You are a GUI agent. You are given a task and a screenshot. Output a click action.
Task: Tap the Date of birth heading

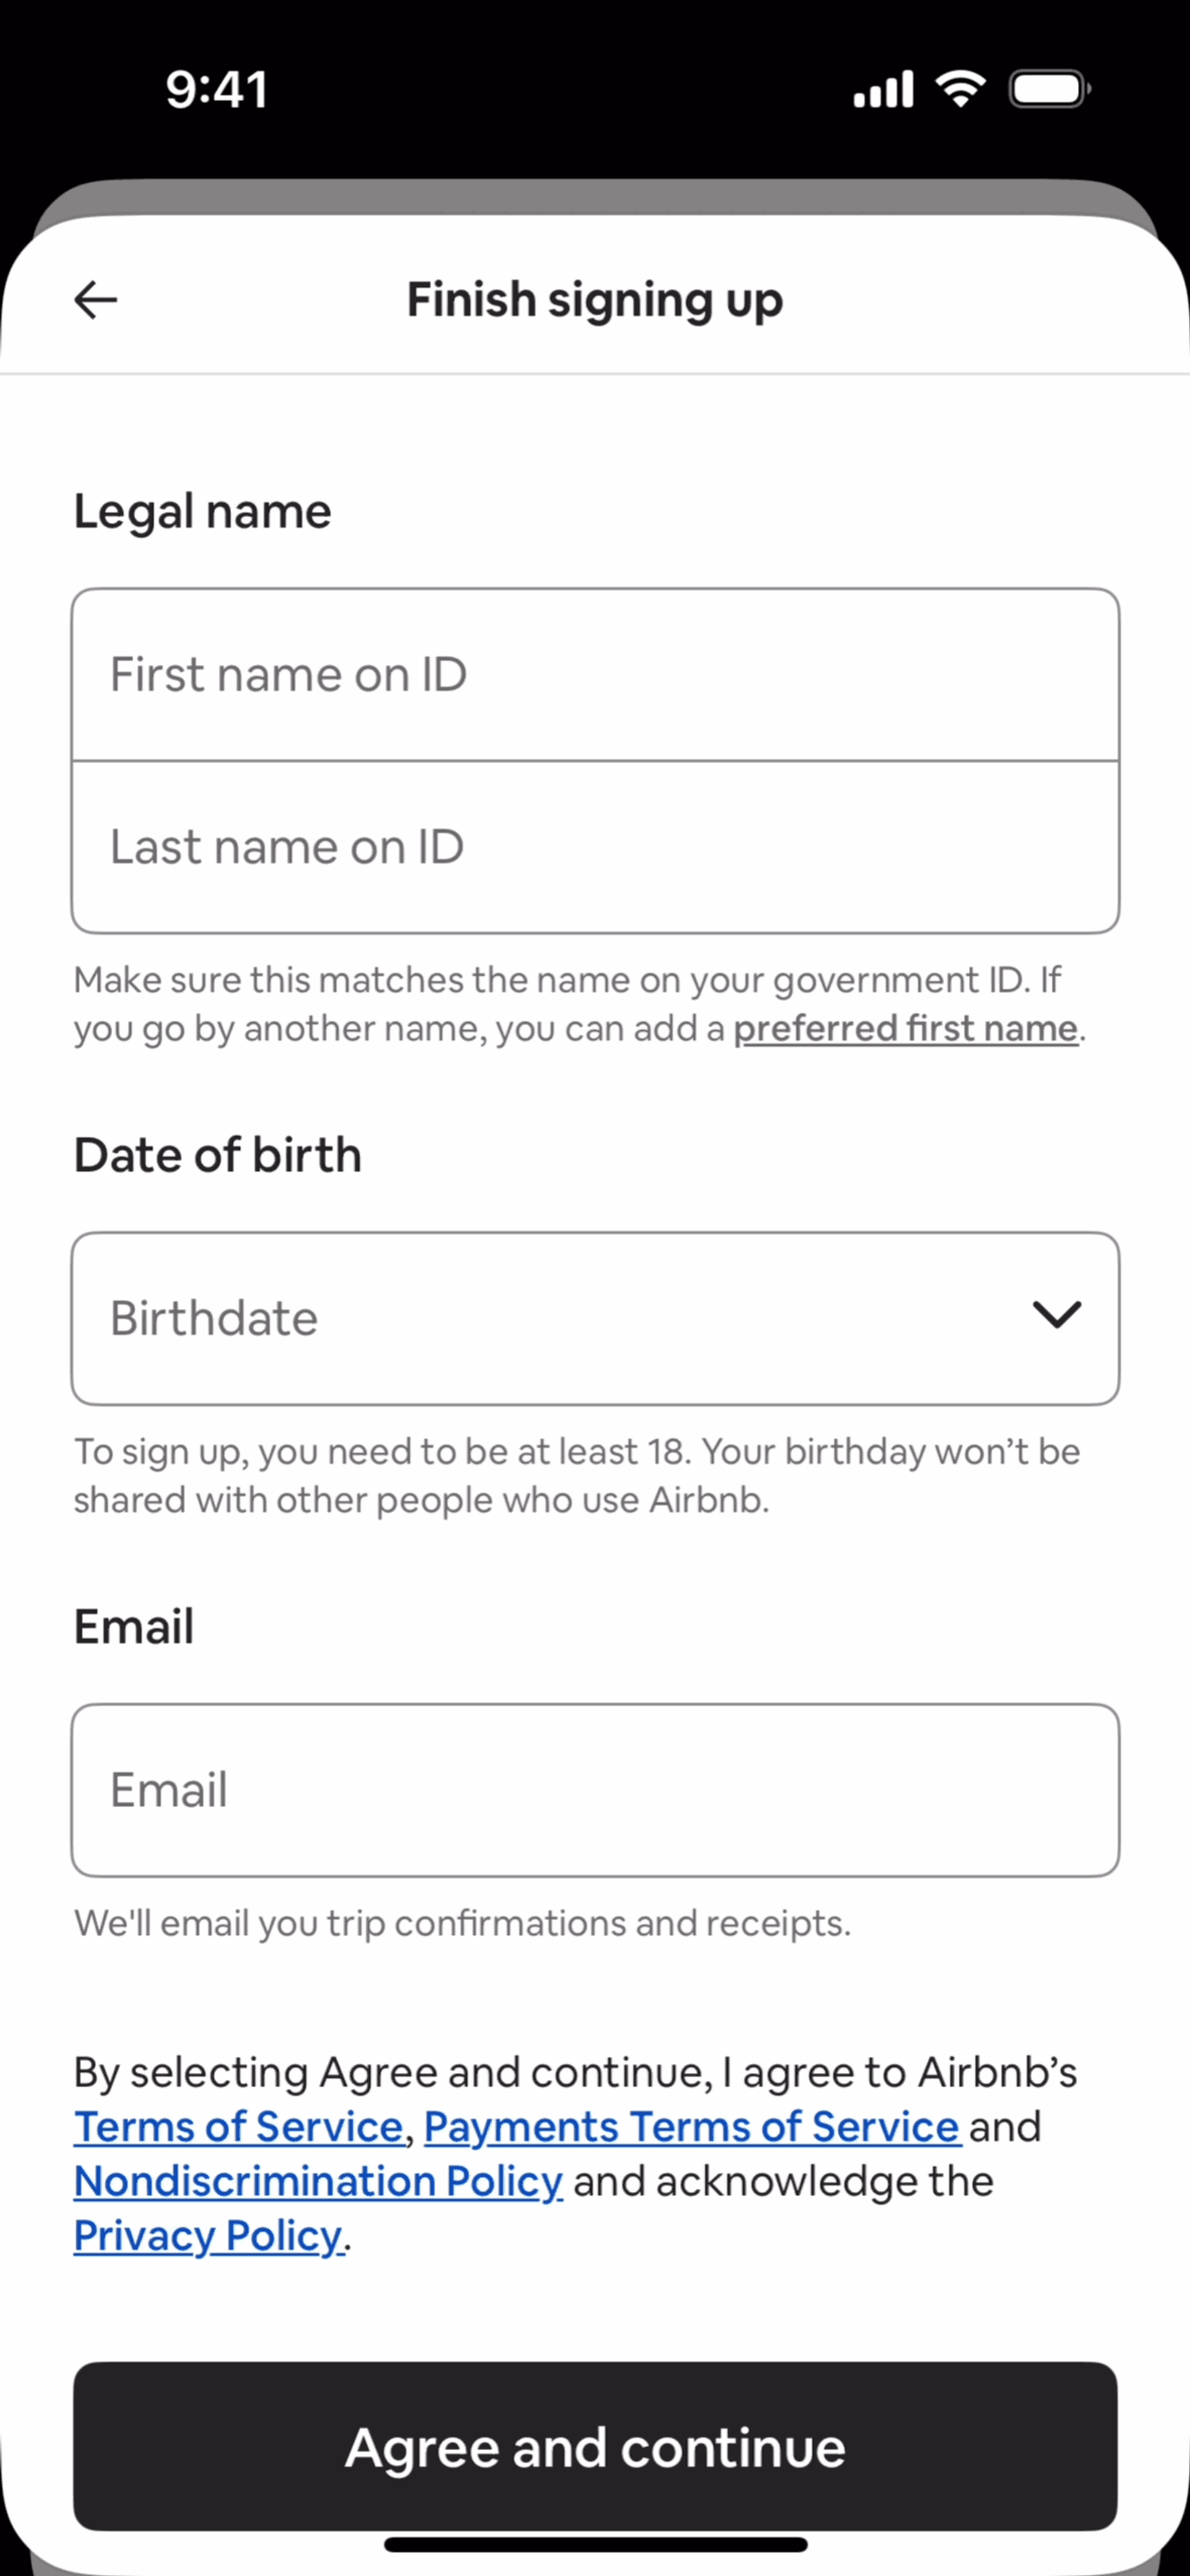pyautogui.click(x=217, y=1155)
